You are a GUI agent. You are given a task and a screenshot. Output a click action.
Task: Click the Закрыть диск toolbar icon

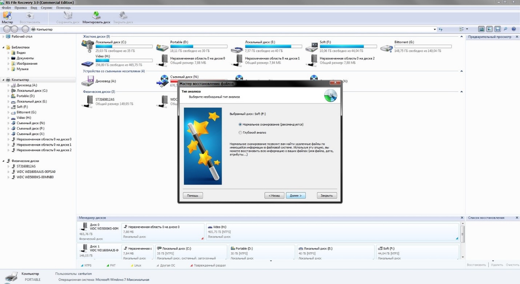pyautogui.click(x=123, y=17)
